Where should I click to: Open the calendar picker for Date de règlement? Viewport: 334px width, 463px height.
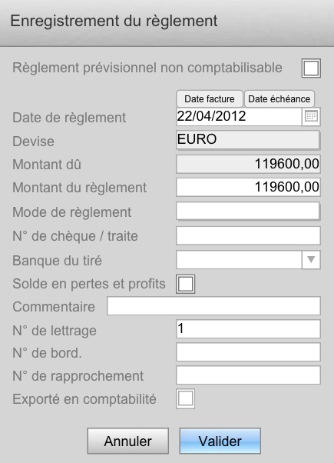coord(311,116)
